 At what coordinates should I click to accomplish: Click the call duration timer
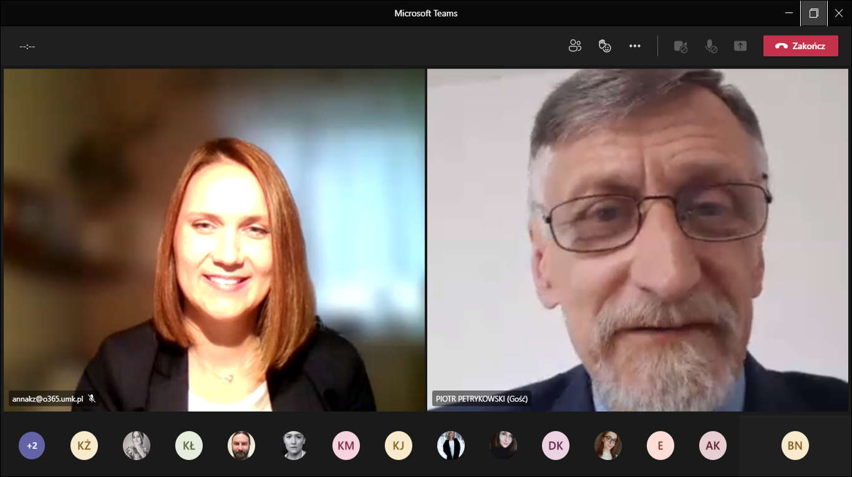[x=27, y=46]
